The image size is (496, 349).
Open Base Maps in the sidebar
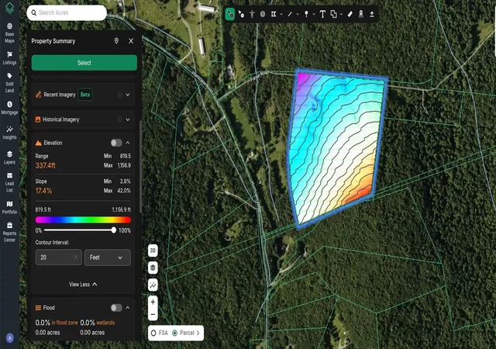pyautogui.click(x=9, y=33)
